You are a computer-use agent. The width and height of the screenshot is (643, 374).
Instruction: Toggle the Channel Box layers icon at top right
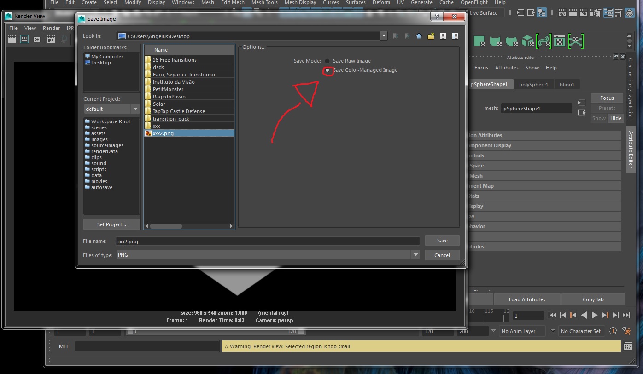pos(630,13)
